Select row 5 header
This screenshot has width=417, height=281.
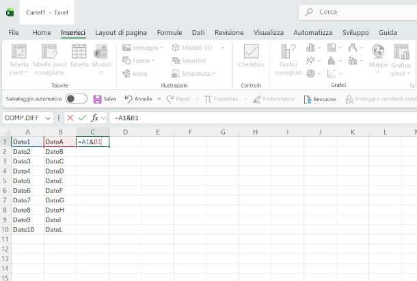5,181
